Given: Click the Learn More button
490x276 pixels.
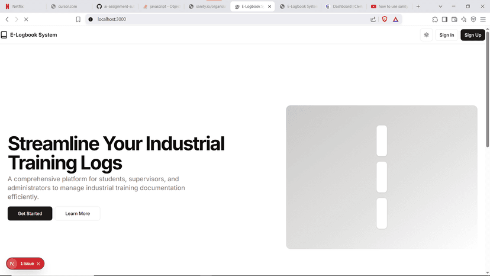Looking at the screenshot, I should click(x=78, y=213).
